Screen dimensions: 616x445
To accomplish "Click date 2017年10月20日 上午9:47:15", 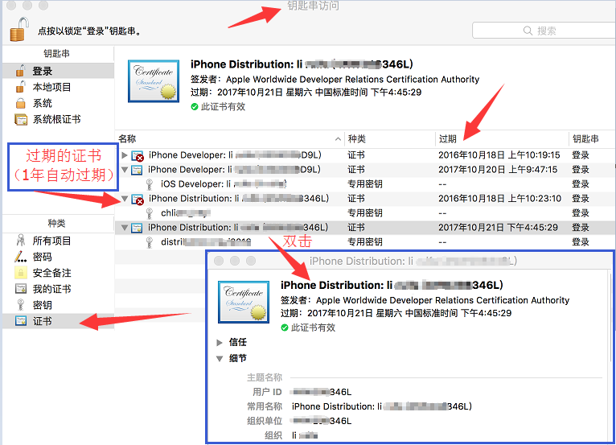I will (498, 170).
